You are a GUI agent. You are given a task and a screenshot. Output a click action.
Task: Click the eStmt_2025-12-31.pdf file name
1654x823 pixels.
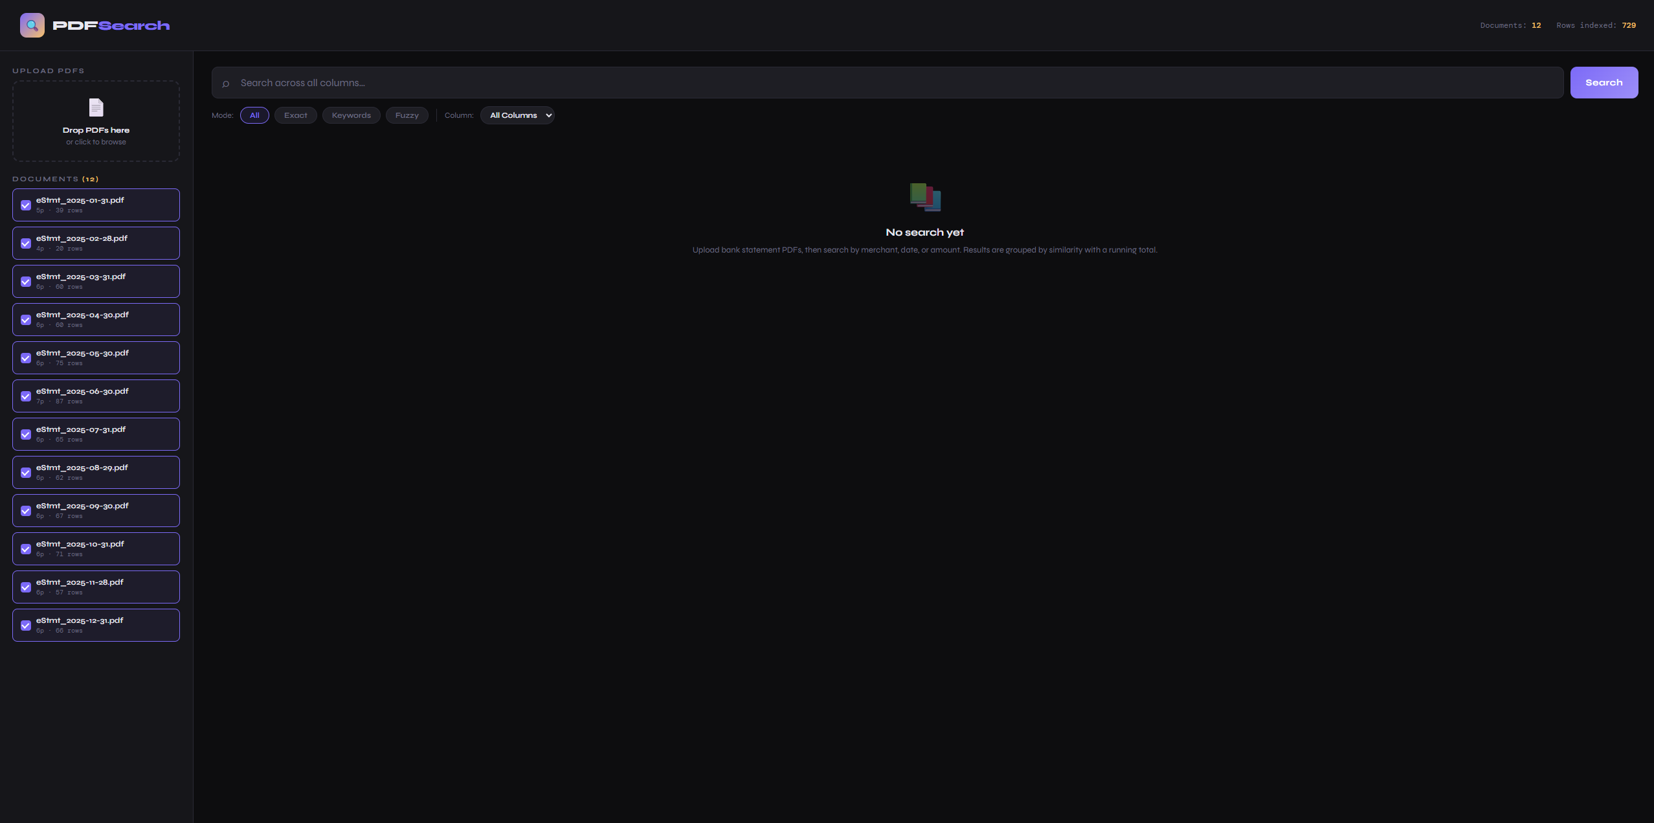[80, 620]
